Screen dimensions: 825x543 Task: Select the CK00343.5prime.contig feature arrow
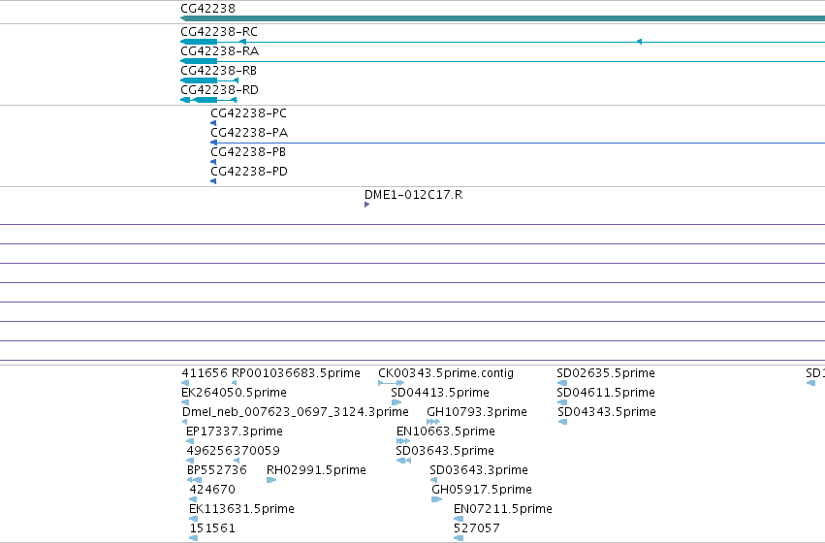(391, 383)
